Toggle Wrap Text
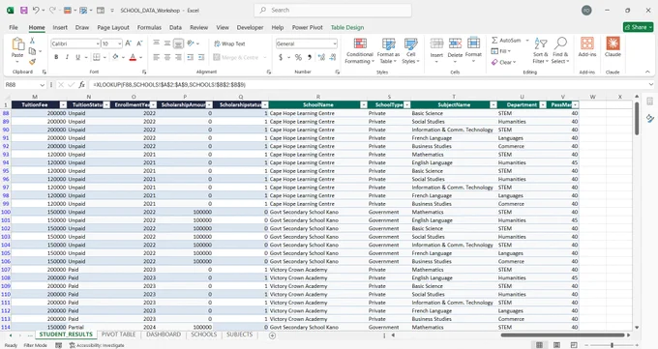 click(230, 44)
